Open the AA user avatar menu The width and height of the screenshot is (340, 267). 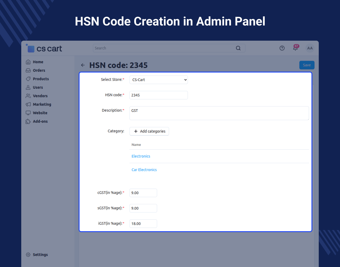(310, 48)
